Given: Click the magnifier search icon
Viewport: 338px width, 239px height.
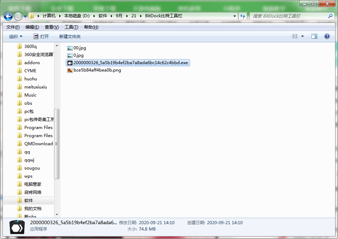Looking at the screenshot, I should pyautogui.click(x=330, y=16).
